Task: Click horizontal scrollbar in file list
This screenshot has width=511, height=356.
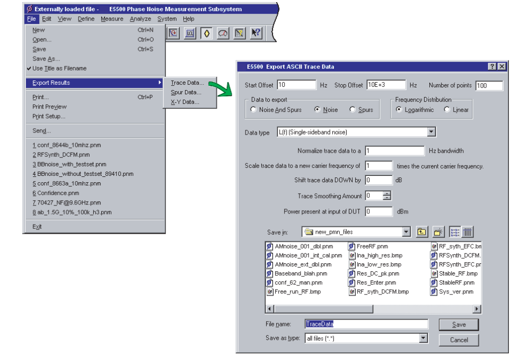Action: [323, 309]
